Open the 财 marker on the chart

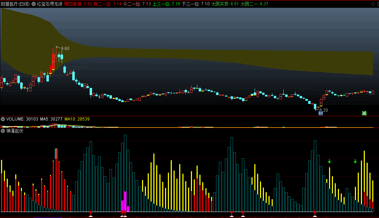[x=321, y=113]
